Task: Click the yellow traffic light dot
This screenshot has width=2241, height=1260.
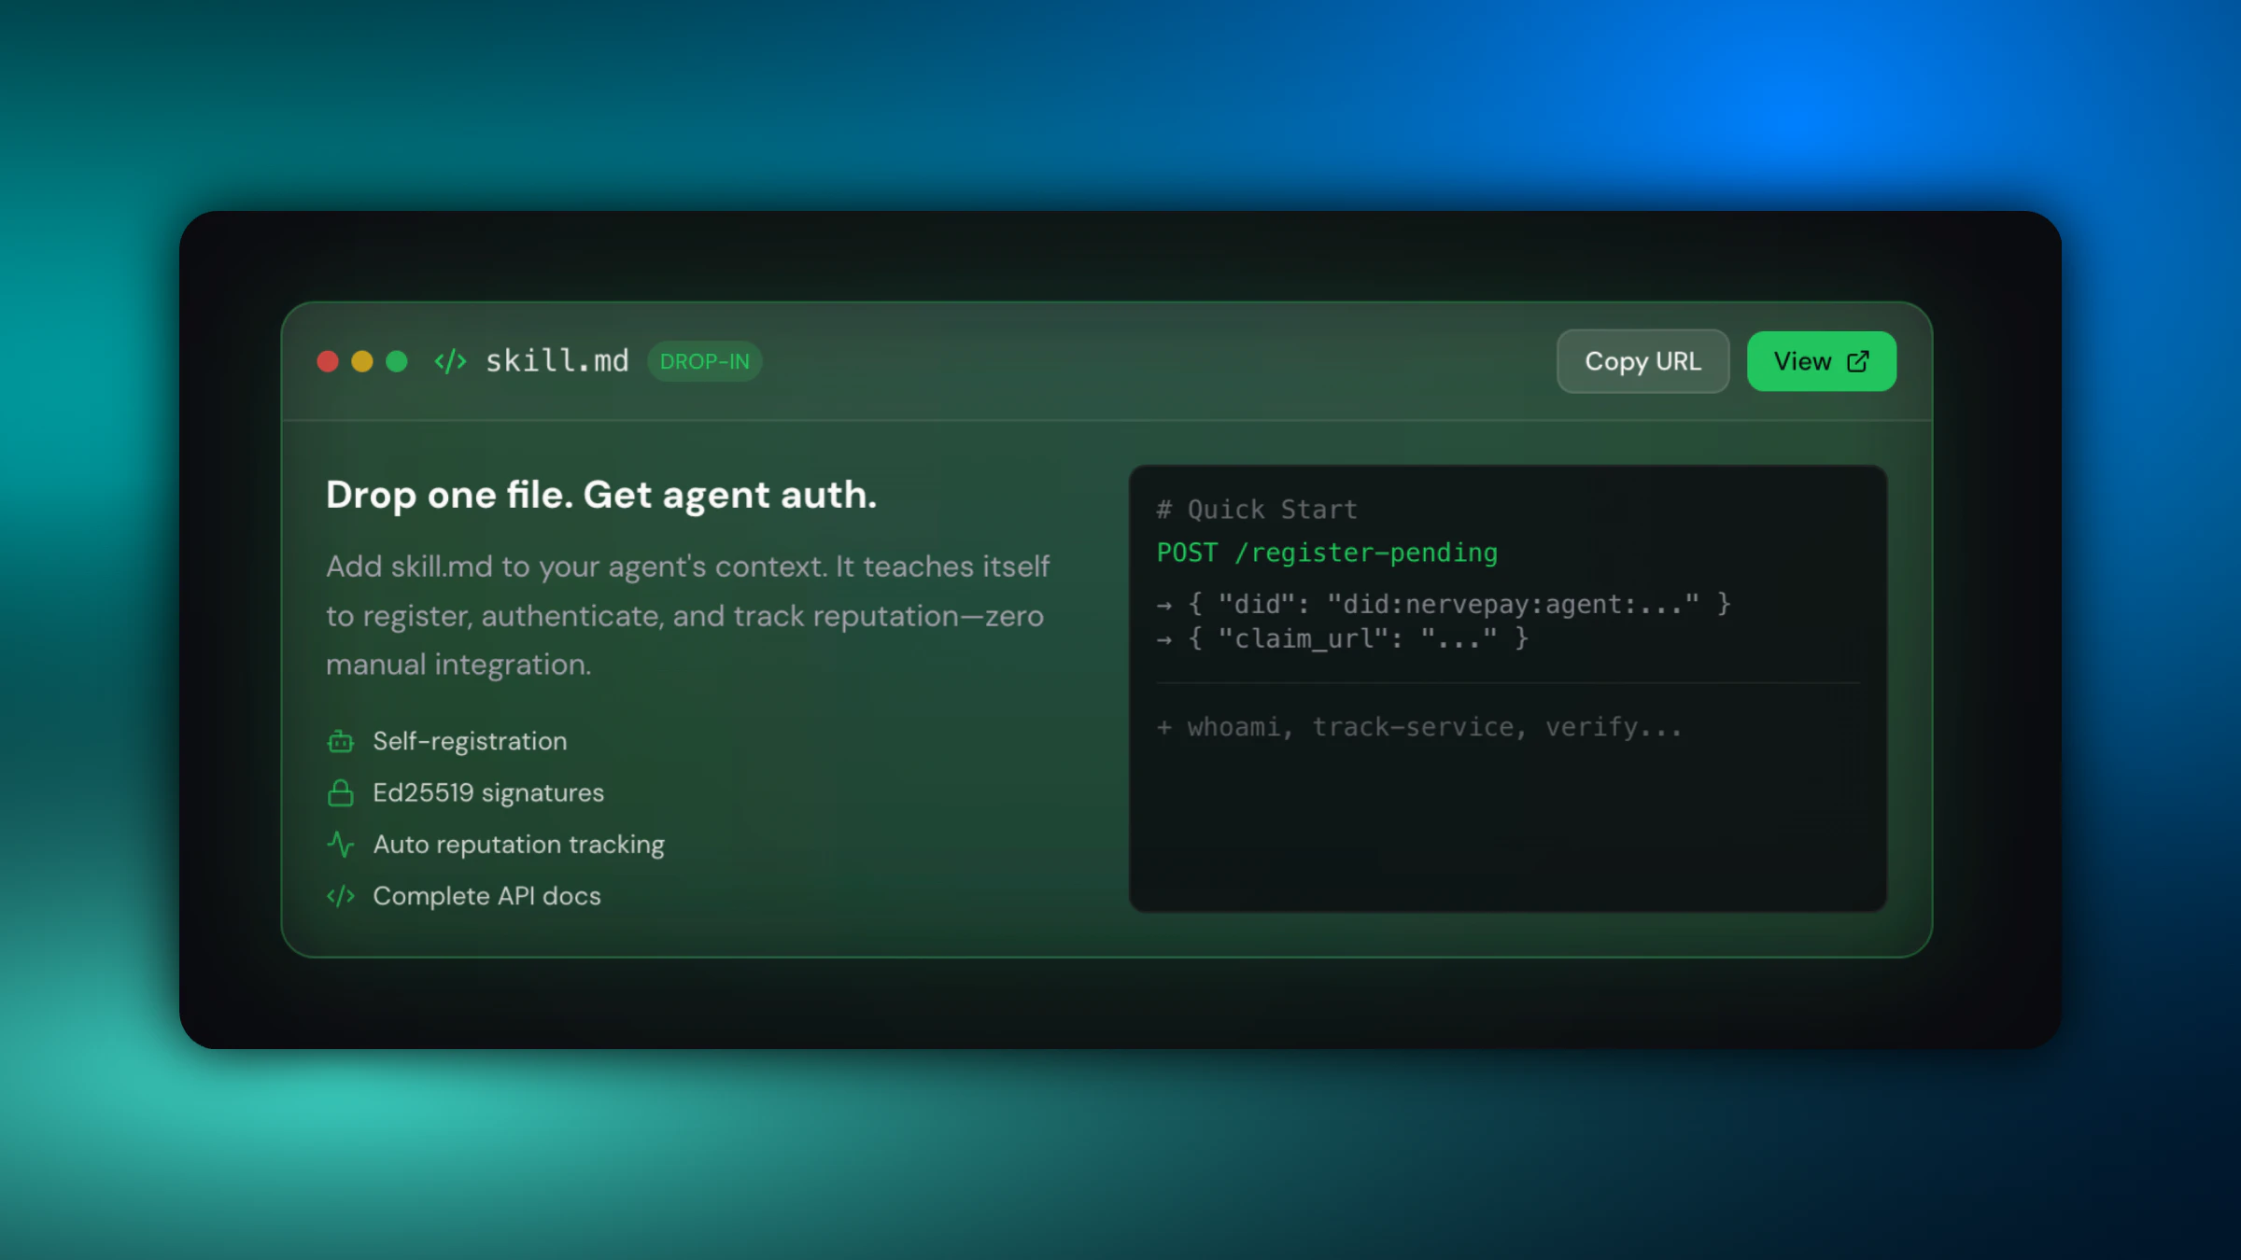Action: click(362, 361)
